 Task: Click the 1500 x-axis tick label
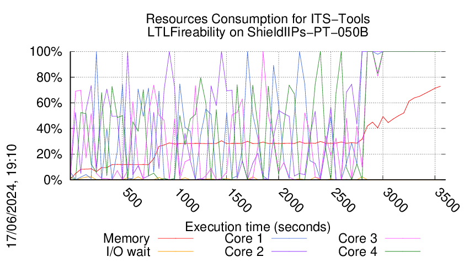239,200
